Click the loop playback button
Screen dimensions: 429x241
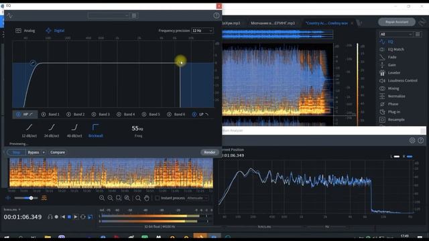tap(83, 217)
